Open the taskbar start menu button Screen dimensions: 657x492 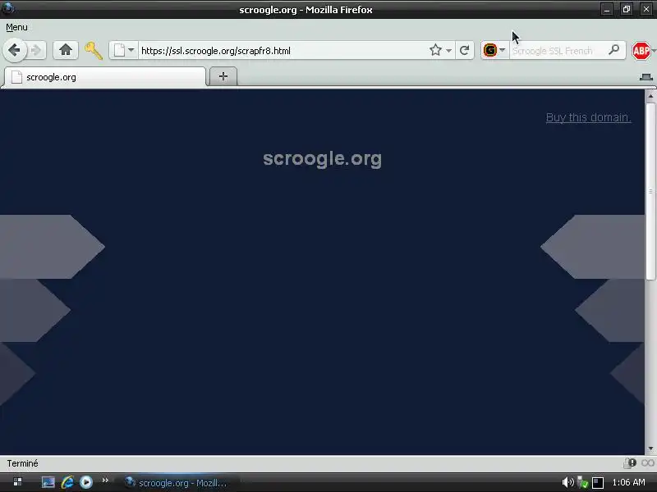[x=17, y=482]
